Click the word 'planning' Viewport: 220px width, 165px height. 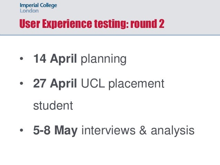(x=104, y=60)
